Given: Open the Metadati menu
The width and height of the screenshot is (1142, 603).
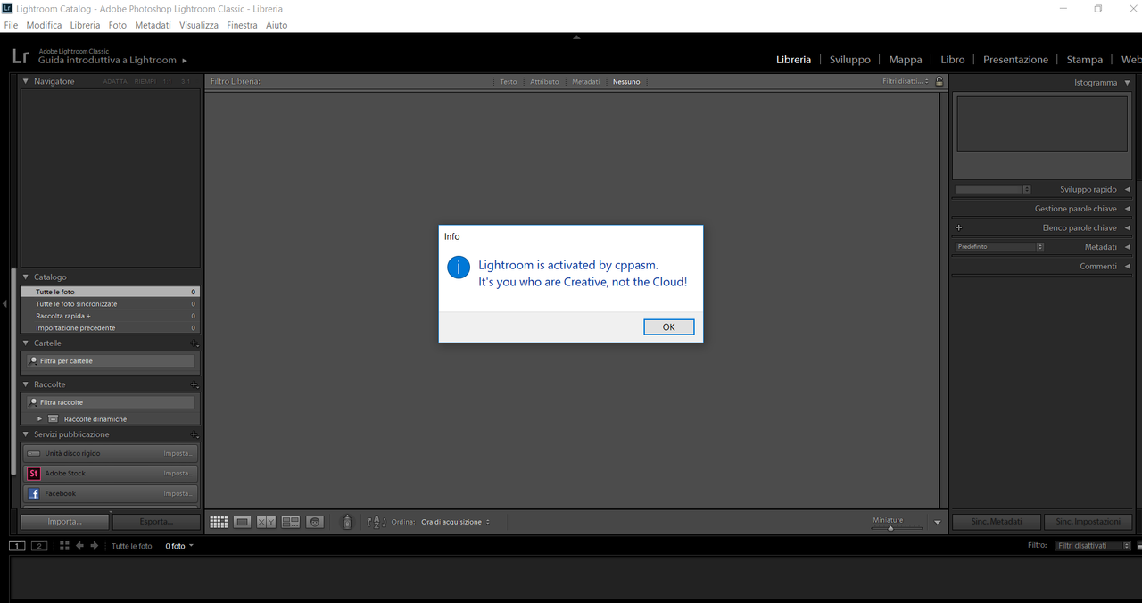Looking at the screenshot, I should 153,25.
